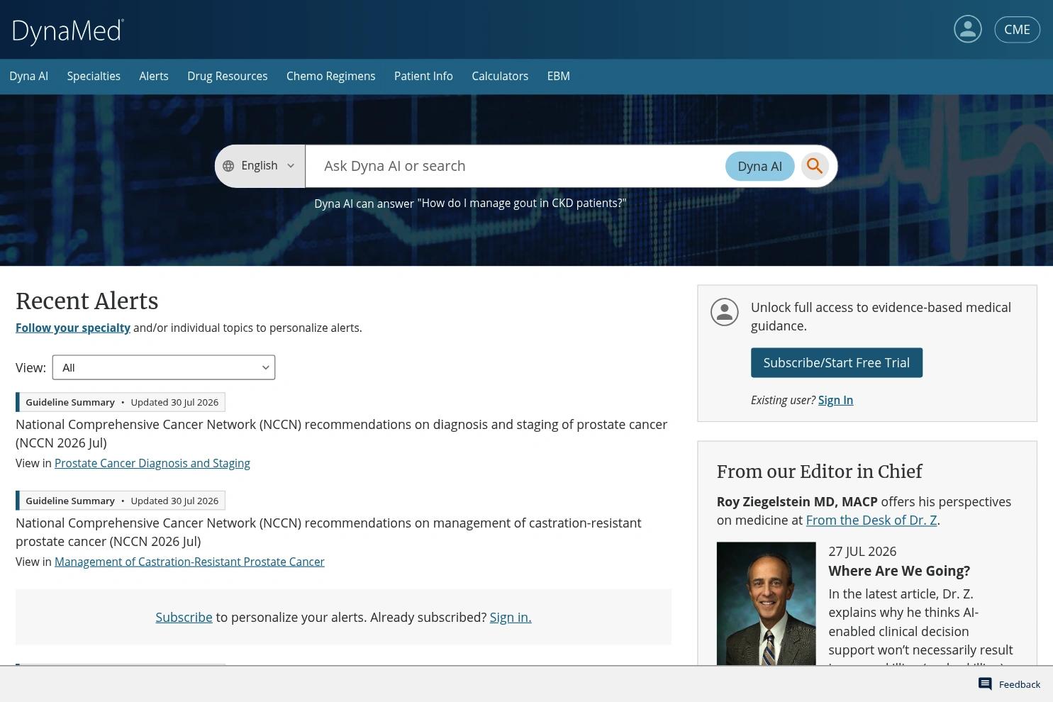Click the Where Are We Going? article title

click(899, 571)
